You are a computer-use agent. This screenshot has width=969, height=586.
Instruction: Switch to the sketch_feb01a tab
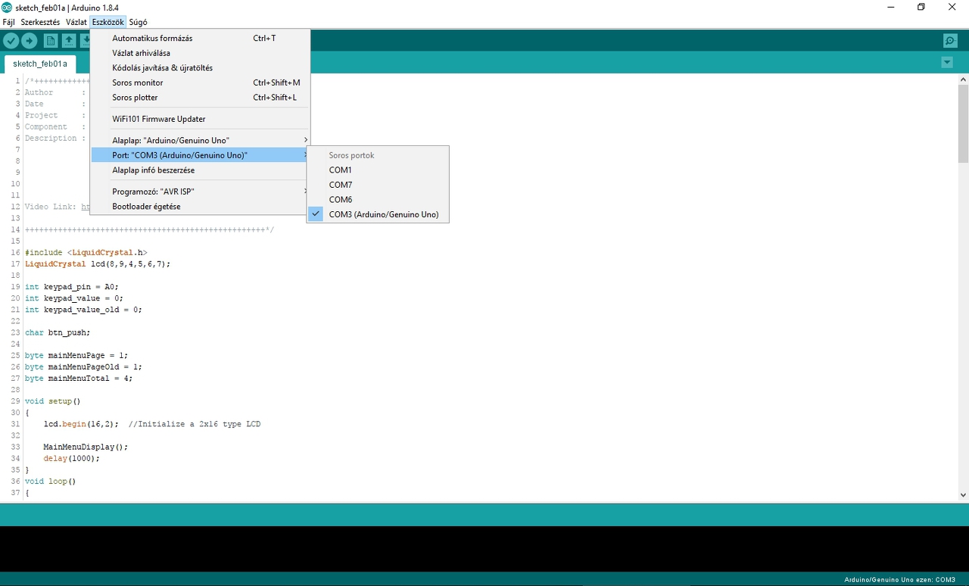pos(40,64)
